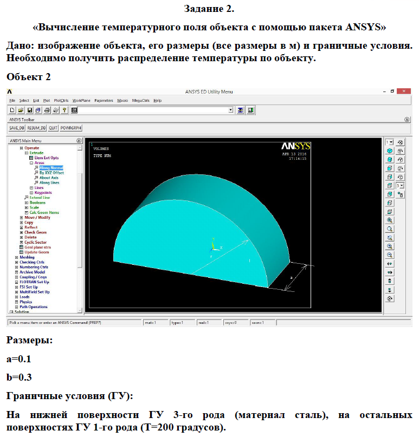Click the command prompt keyboard icon
Screen dimensions: 419x437
[x=74, y=110]
